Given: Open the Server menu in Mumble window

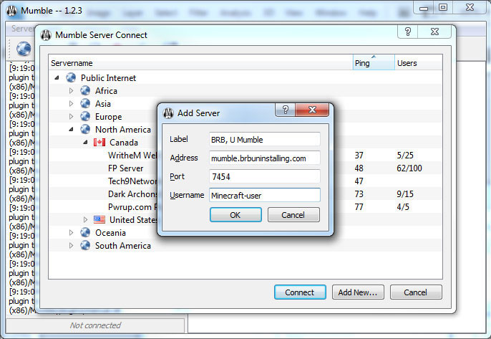Looking at the screenshot, I should [x=23, y=29].
